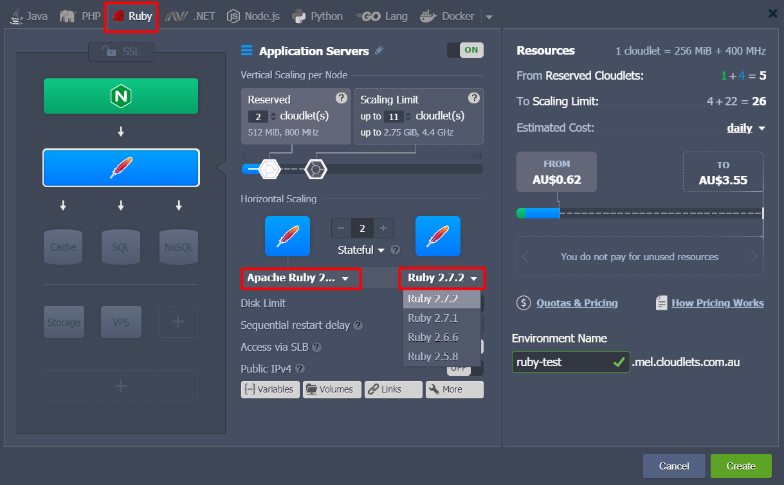Add an SQL database node
This screenshot has width=784, height=485.
click(121, 247)
